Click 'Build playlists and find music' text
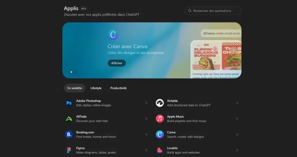Screen dimensions: 297x157 [186, 121]
